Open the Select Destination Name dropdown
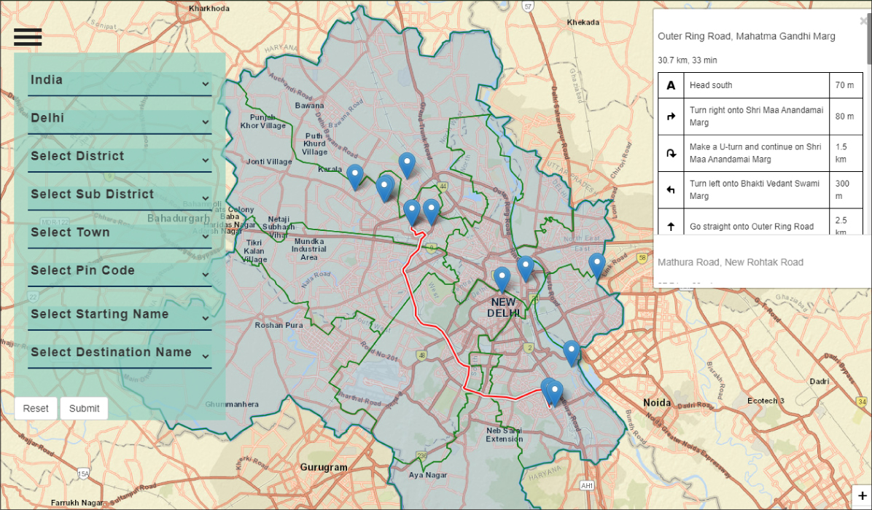 point(120,353)
